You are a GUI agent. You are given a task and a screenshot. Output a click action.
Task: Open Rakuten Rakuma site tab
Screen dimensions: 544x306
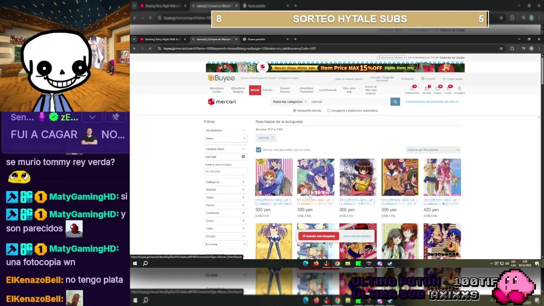coord(285,90)
